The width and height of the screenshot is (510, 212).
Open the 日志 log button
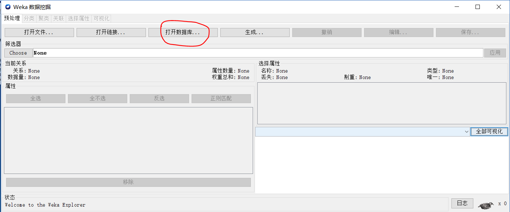[x=462, y=203]
